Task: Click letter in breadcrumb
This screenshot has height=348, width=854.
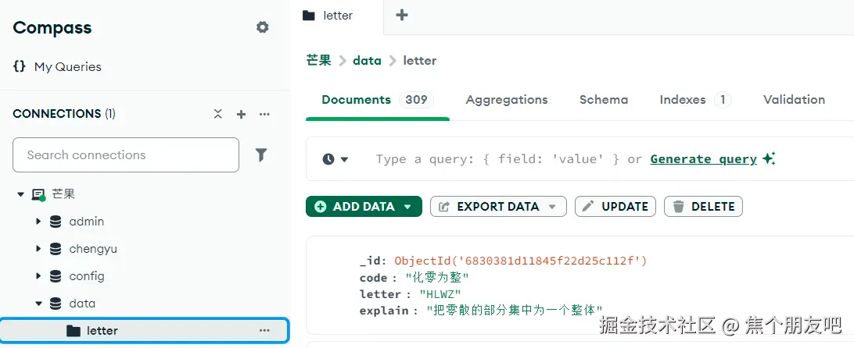Action: [x=420, y=60]
